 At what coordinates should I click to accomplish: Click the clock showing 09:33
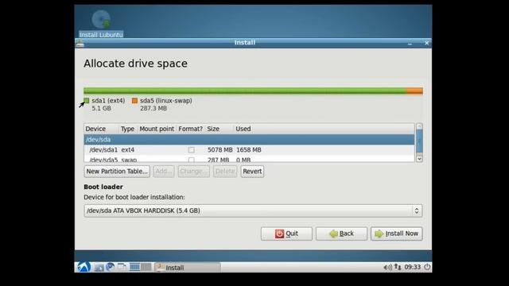click(412, 267)
